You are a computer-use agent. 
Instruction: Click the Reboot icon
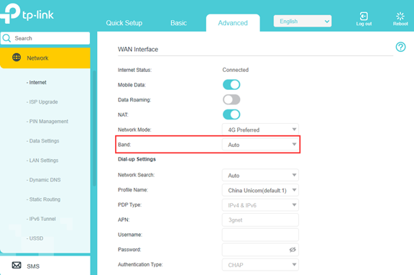pyautogui.click(x=400, y=16)
